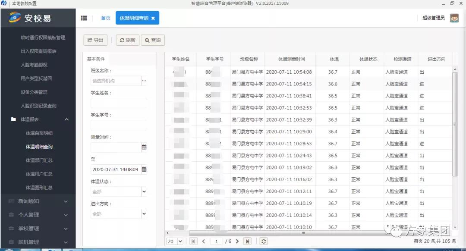The height and width of the screenshot is (251, 466).
Task: Go to the next page of results
Action: [237, 242]
